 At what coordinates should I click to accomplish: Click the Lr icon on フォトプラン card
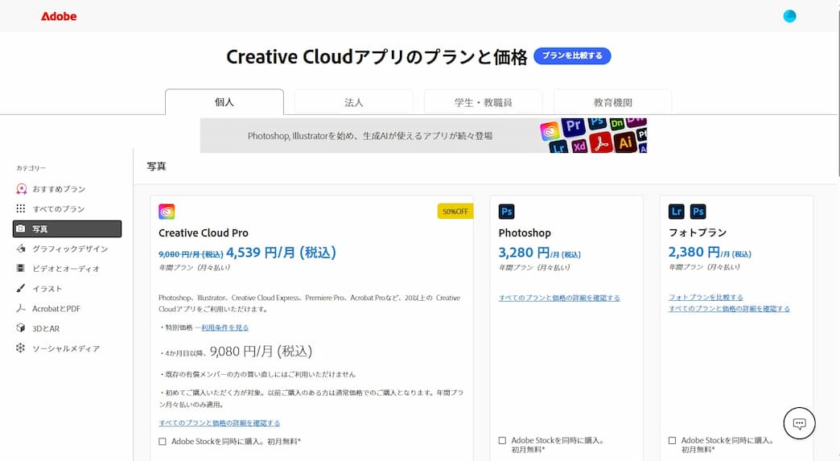(677, 212)
